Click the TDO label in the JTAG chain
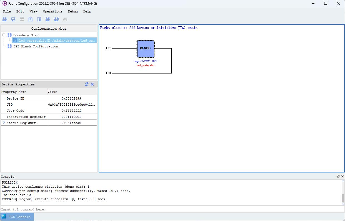 click(108, 73)
